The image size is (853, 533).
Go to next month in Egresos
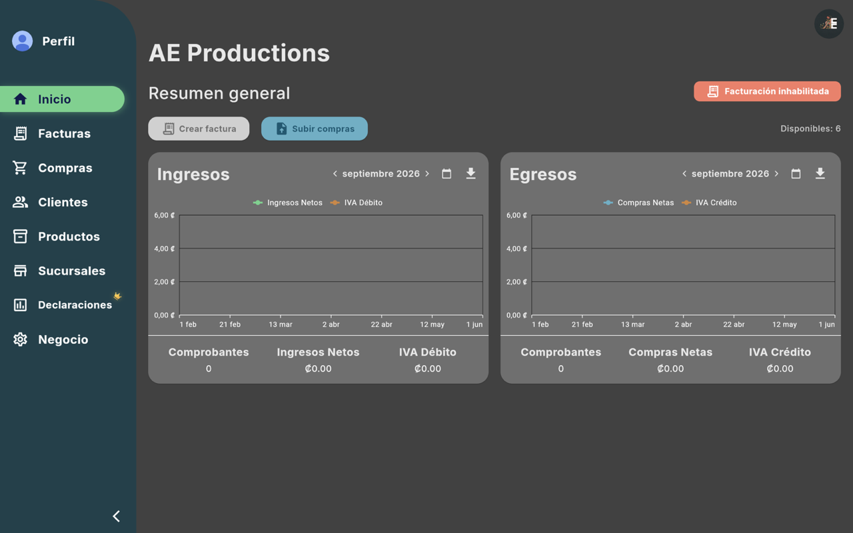pyautogui.click(x=776, y=174)
